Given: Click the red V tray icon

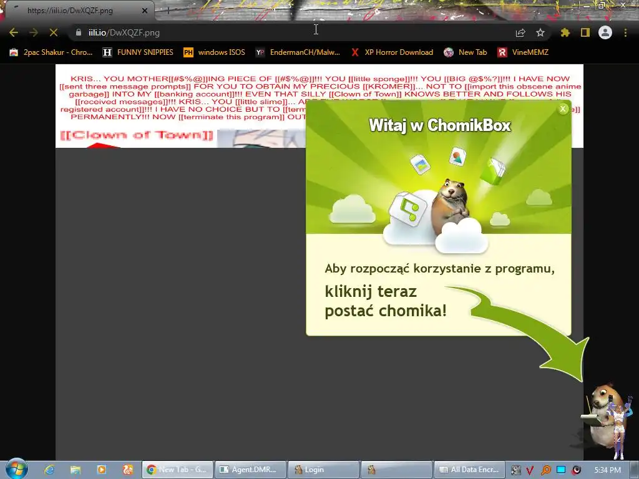Looking at the screenshot, I should click(x=530, y=470).
